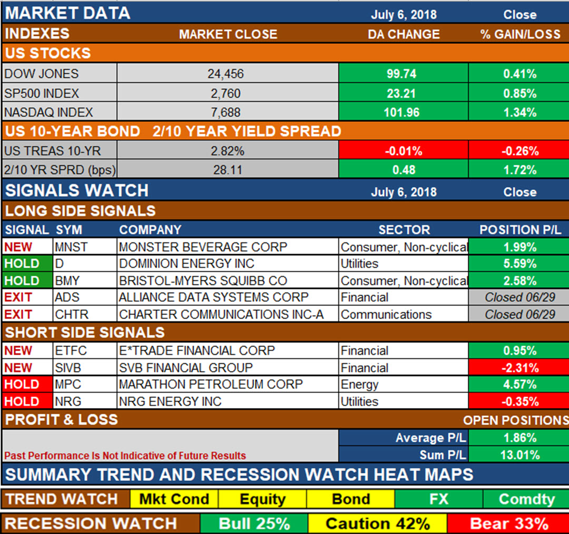569x534 pixels.
Task: Click BMY position P/L 2.58%
Action: coord(520,280)
